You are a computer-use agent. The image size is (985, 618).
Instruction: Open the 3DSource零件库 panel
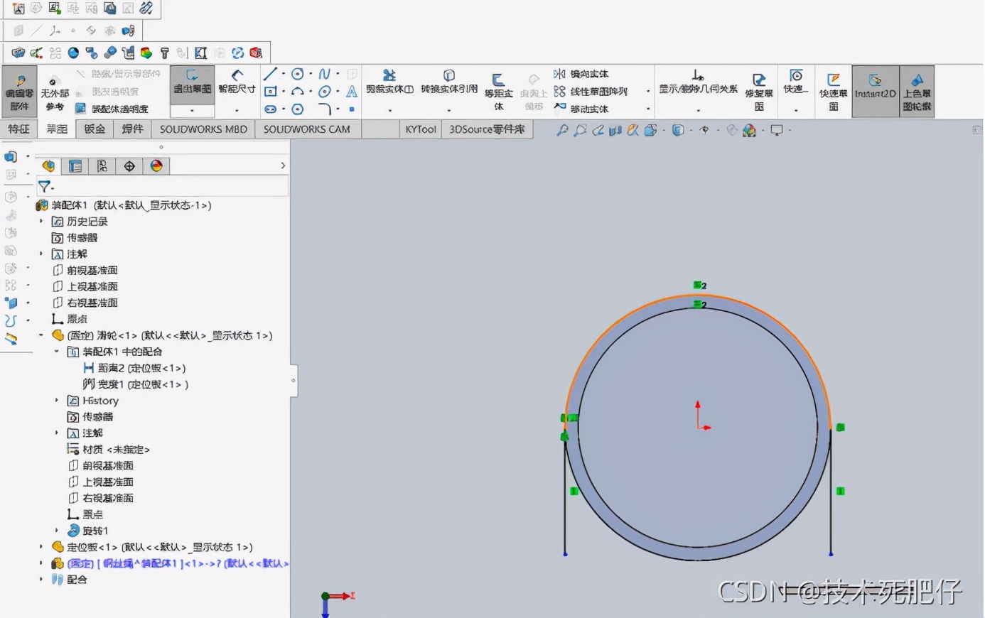click(x=488, y=129)
